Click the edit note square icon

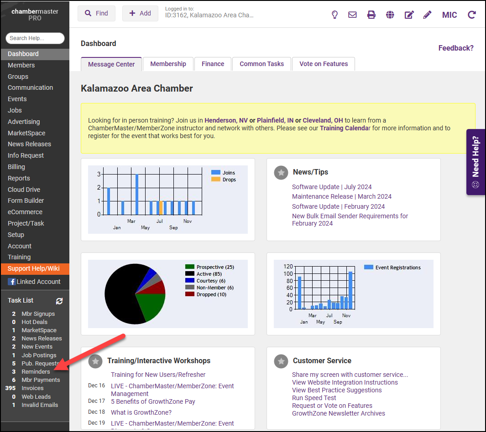click(409, 15)
